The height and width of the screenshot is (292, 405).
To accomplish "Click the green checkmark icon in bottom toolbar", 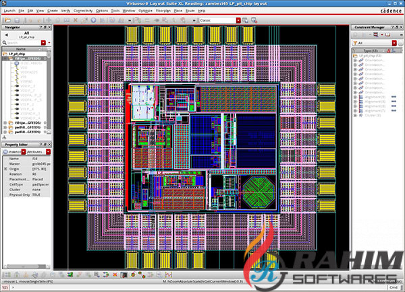I will click(x=70, y=275).
